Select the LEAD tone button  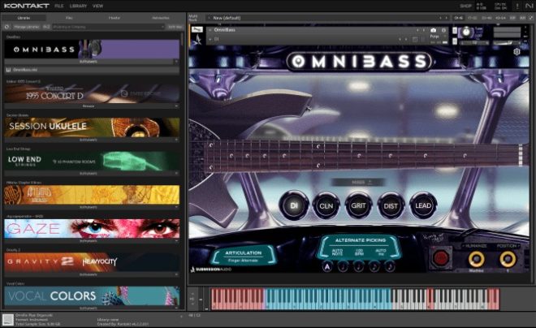click(423, 205)
